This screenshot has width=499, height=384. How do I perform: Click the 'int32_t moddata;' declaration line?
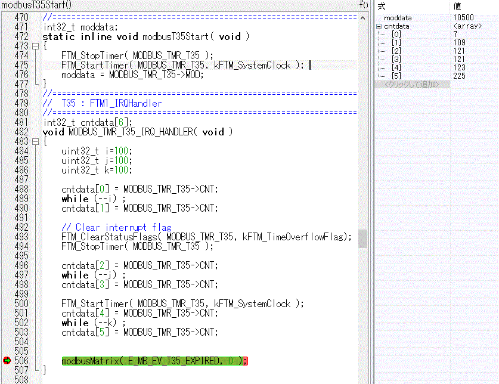80,27
